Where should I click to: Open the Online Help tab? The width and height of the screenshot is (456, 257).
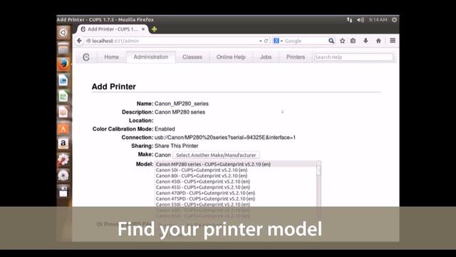pos(231,57)
